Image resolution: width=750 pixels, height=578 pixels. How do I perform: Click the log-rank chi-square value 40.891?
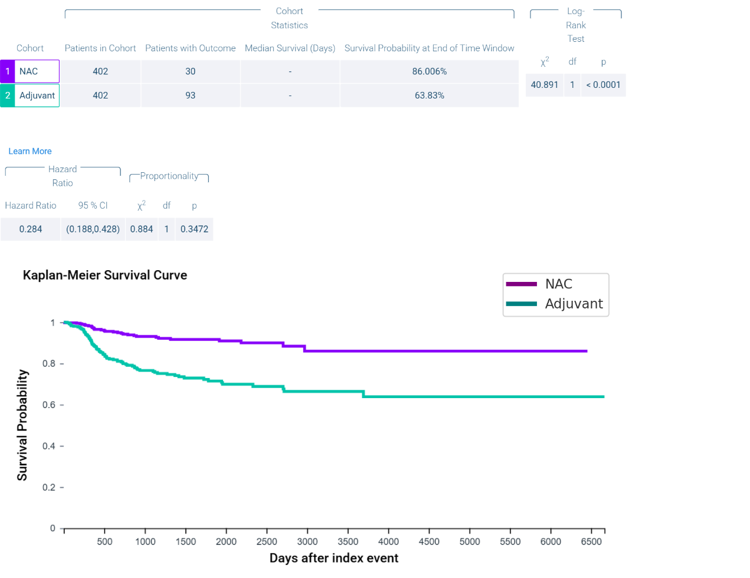544,85
